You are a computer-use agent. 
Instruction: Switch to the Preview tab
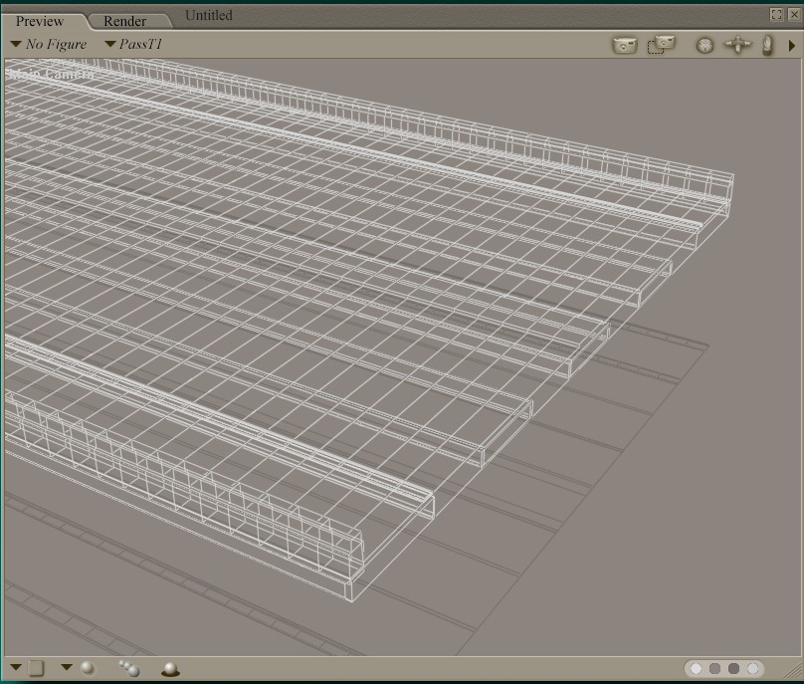coord(40,21)
